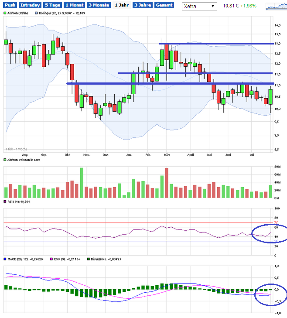
Task: Click the red 70 RSI overbought label
Action: coord(276,222)
